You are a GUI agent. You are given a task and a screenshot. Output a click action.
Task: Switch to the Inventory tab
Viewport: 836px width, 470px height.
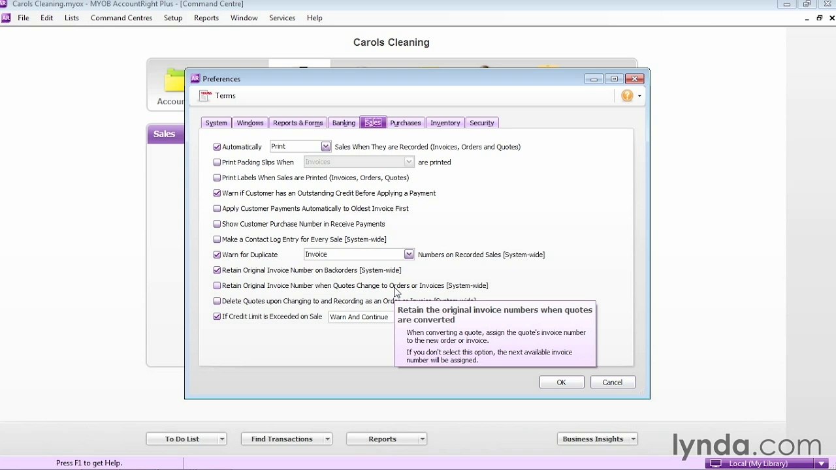(445, 123)
